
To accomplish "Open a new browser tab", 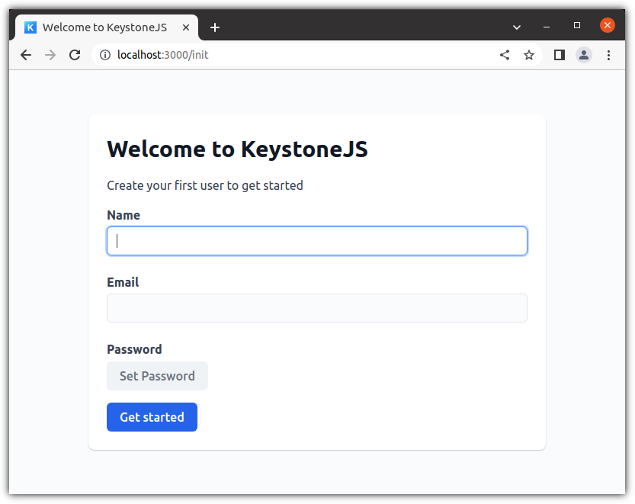I will point(215,27).
